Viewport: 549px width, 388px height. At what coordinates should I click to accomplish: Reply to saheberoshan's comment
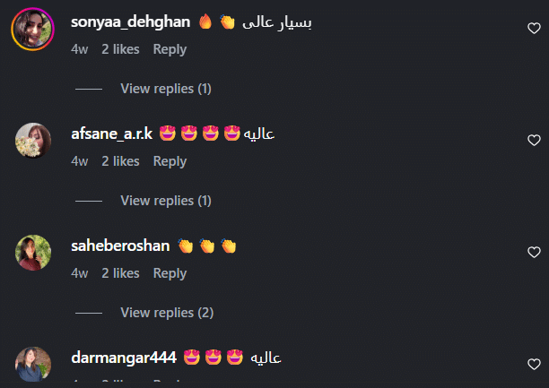pyautogui.click(x=170, y=273)
